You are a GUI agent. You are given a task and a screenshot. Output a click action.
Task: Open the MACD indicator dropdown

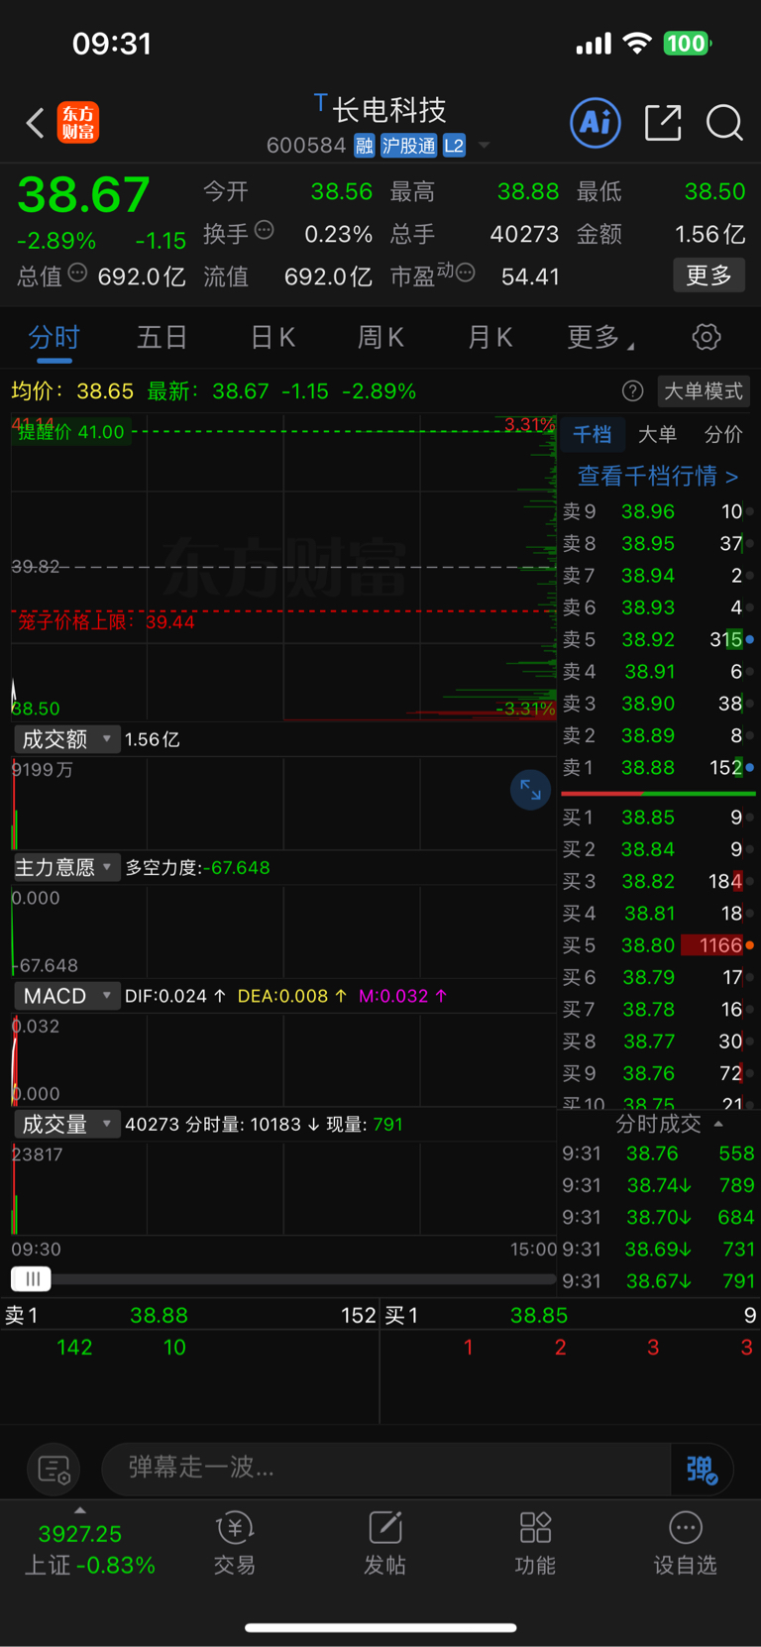(66, 996)
